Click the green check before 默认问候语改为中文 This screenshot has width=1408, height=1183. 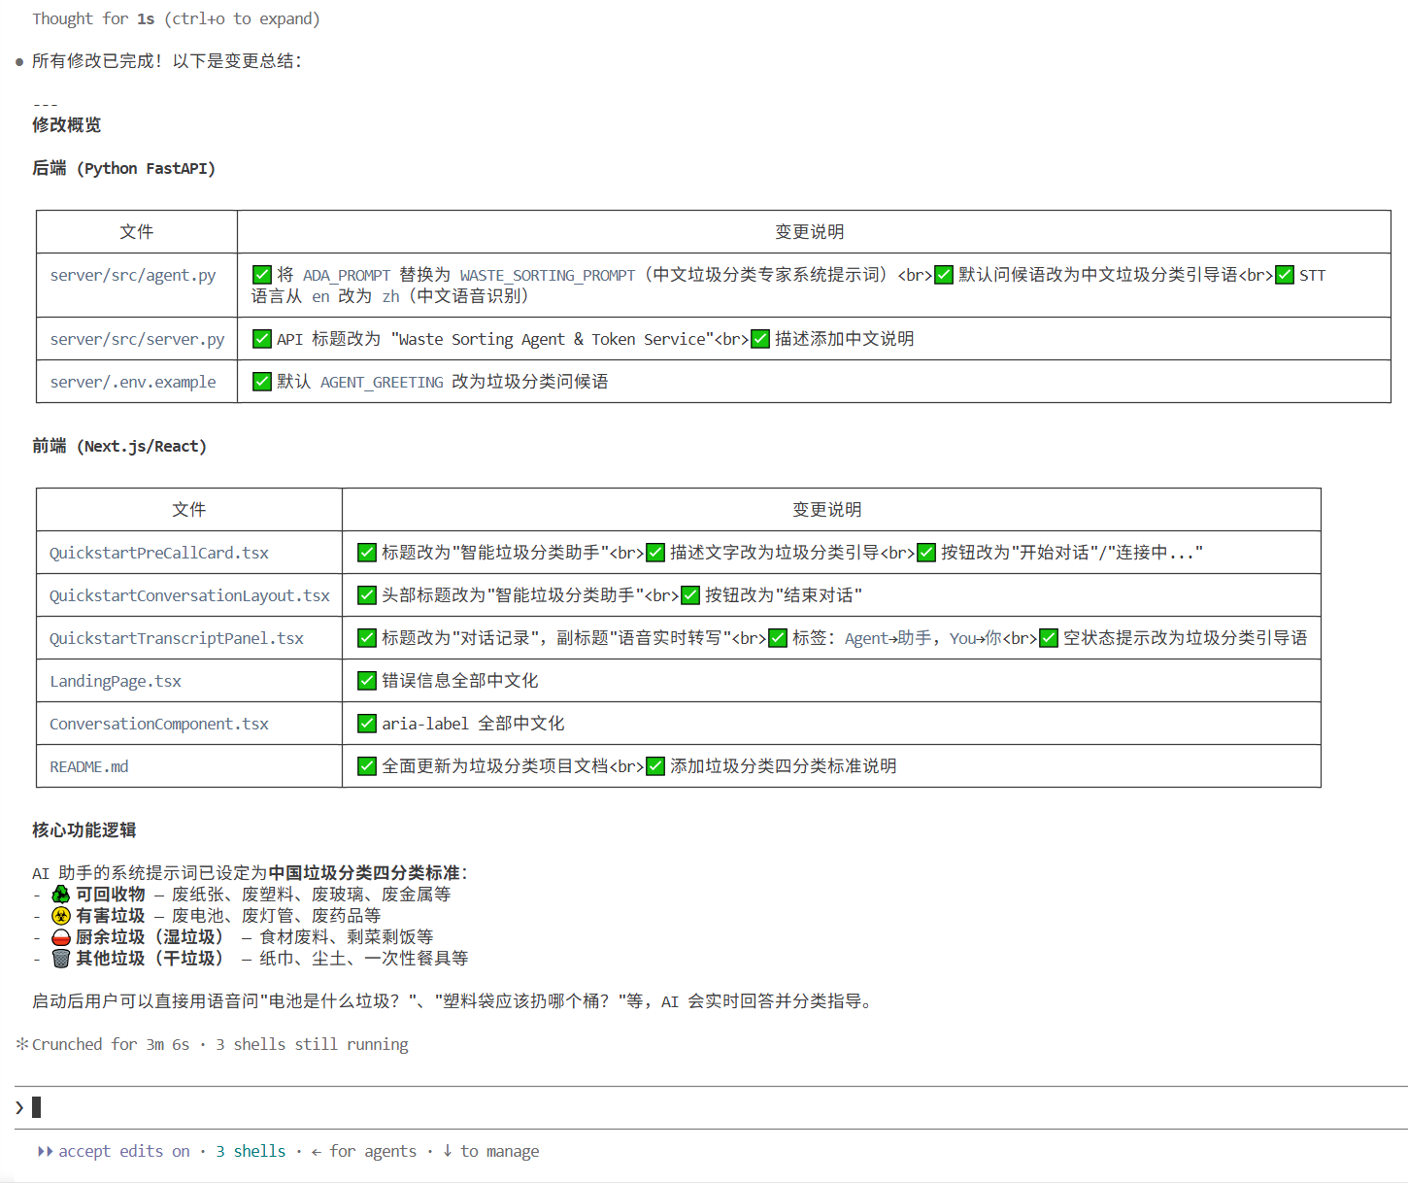tap(944, 275)
